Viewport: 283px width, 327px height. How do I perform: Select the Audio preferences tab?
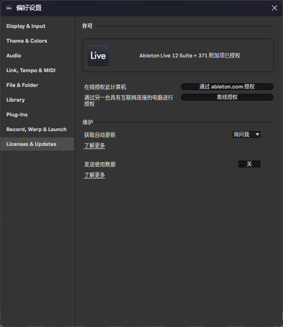pos(14,56)
